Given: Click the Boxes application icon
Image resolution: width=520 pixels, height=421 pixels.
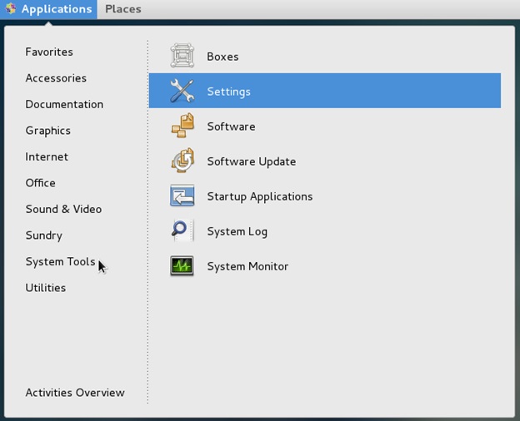Looking at the screenshot, I should (x=182, y=57).
